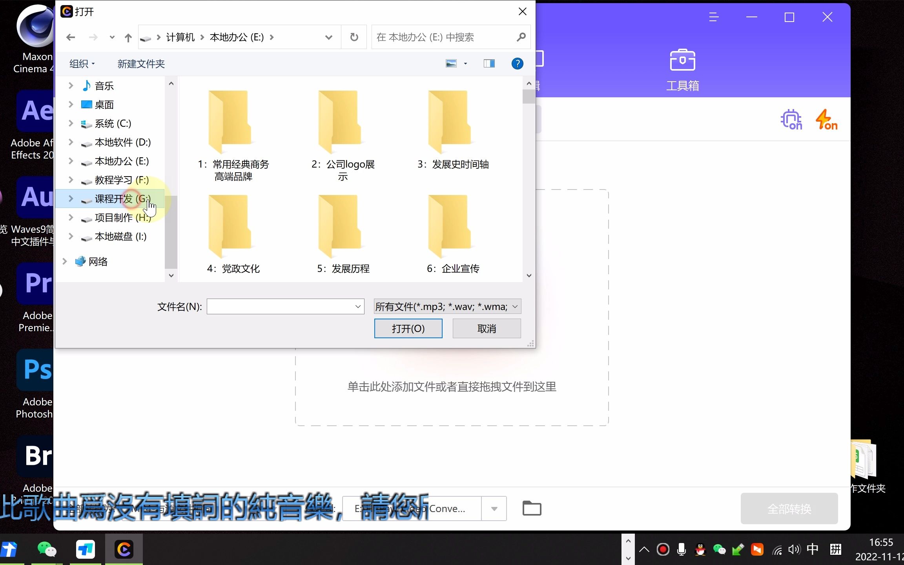Open the dialog help icon
Image resolution: width=904 pixels, height=565 pixels.
(517, 64)
